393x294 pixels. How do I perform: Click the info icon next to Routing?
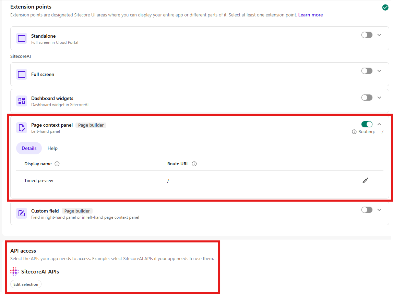click(x=354, y=132)
